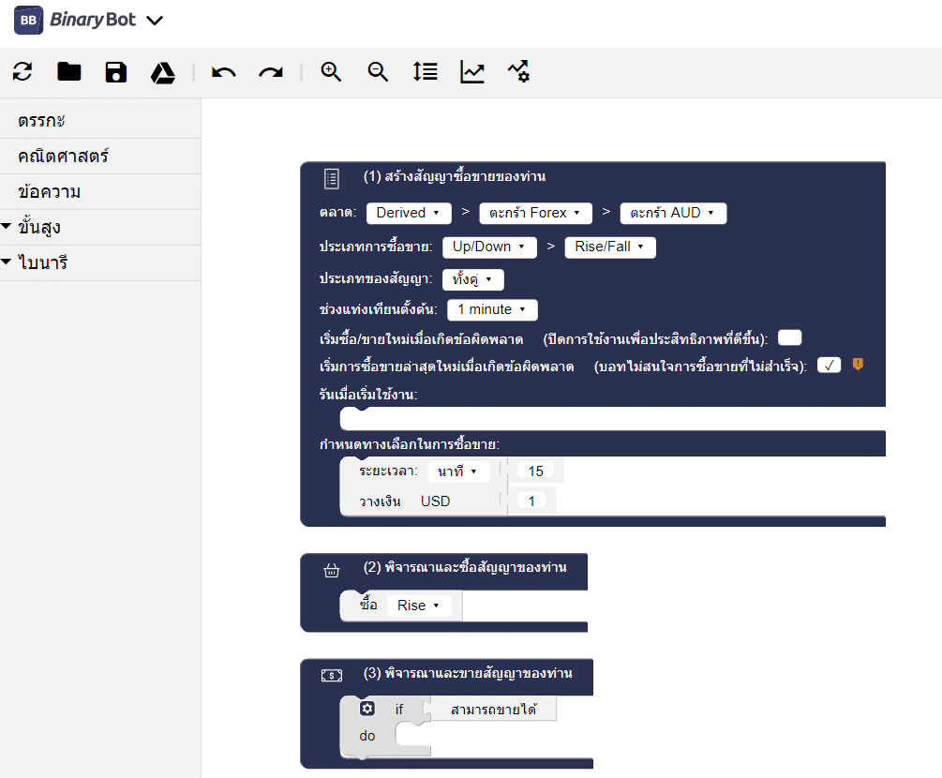
Task: Open the load file folder icon
Action: (69, 72)
